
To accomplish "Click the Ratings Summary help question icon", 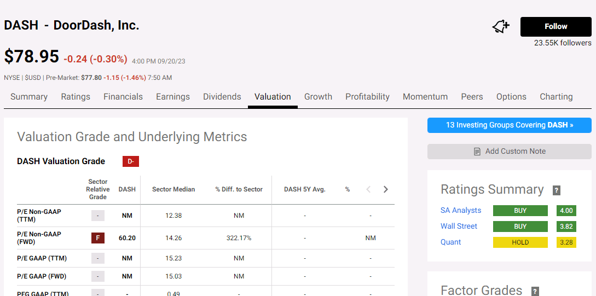I will click(557, 190).
